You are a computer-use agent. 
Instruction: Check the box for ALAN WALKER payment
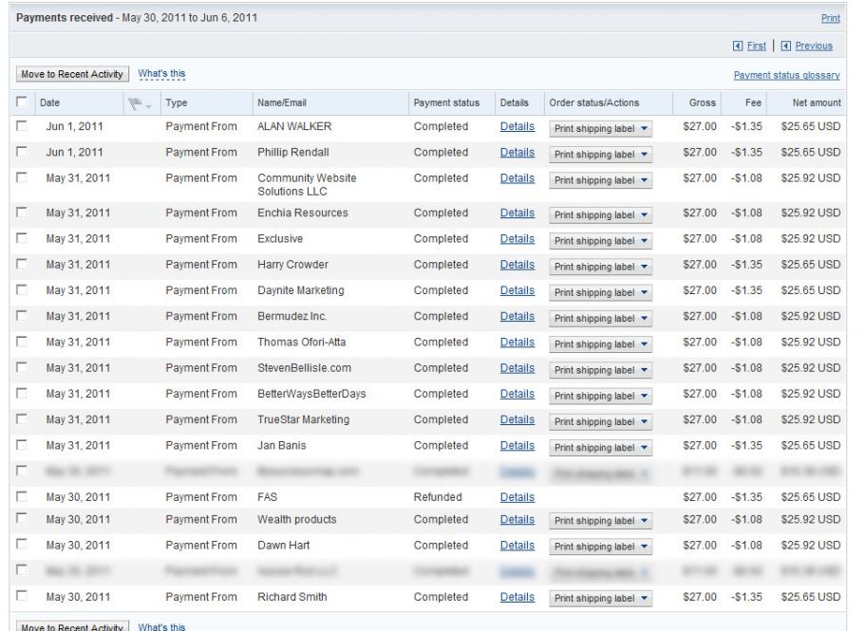click(x=21, y=126)
